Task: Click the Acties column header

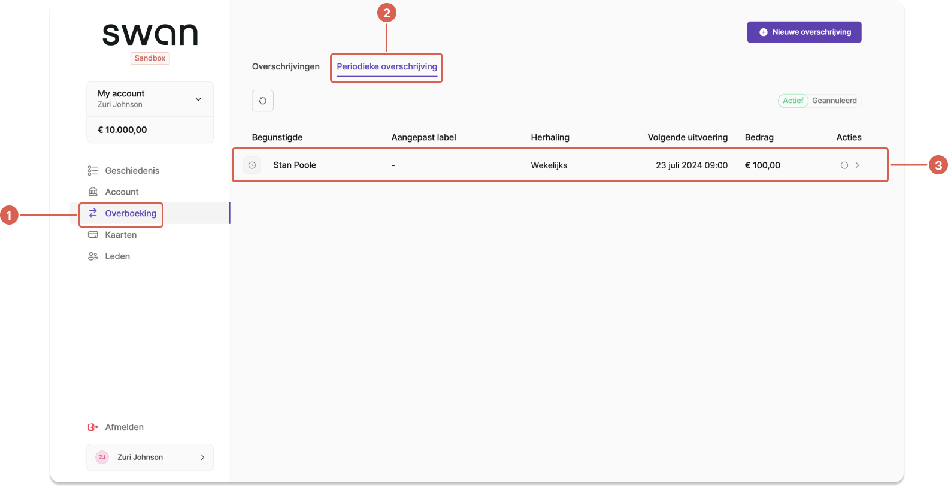Action: (849, 137)
